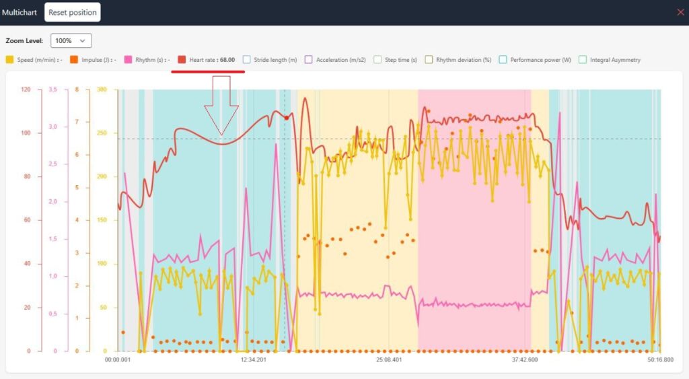Image resolution: width=689 pixels, height=379 pixels.
Task: Enable Integral Asymmetry series
Action: 583,60
